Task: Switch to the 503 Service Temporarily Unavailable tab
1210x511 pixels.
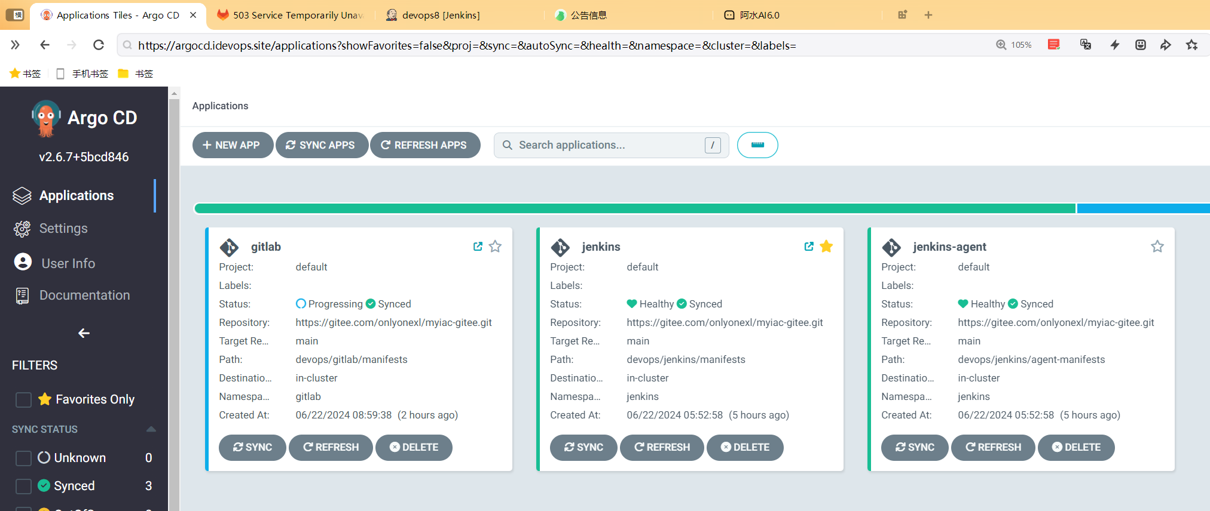Action: 291,16
